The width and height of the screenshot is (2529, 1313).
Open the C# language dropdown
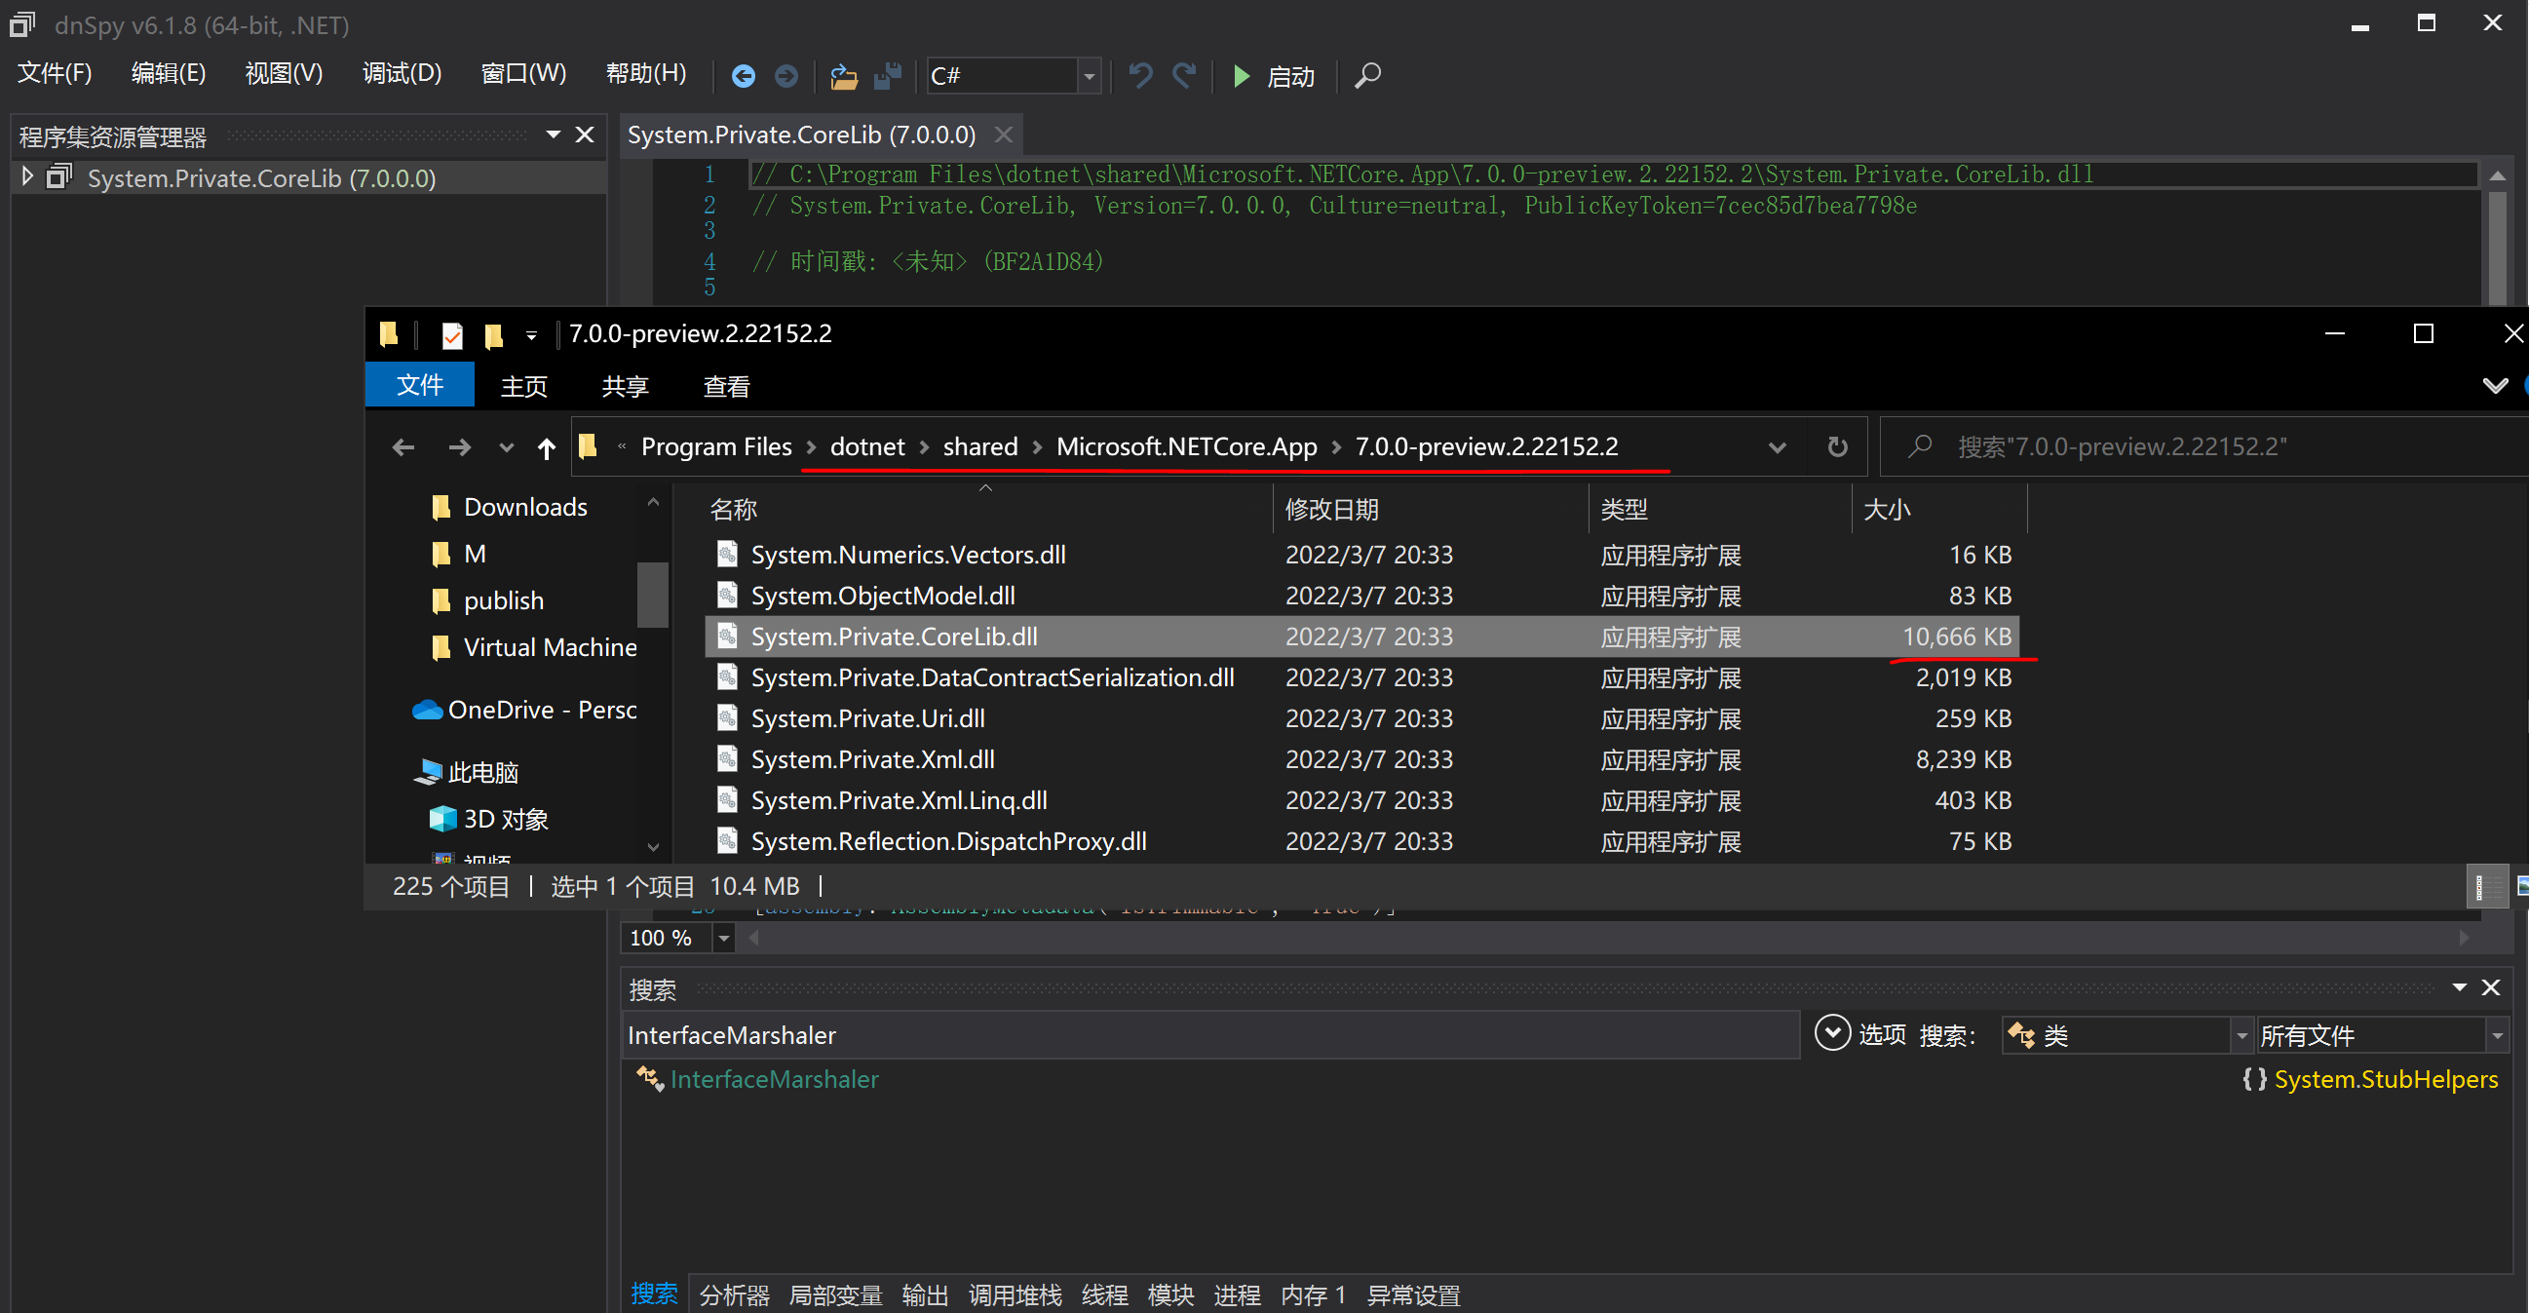click(1088, 76)
